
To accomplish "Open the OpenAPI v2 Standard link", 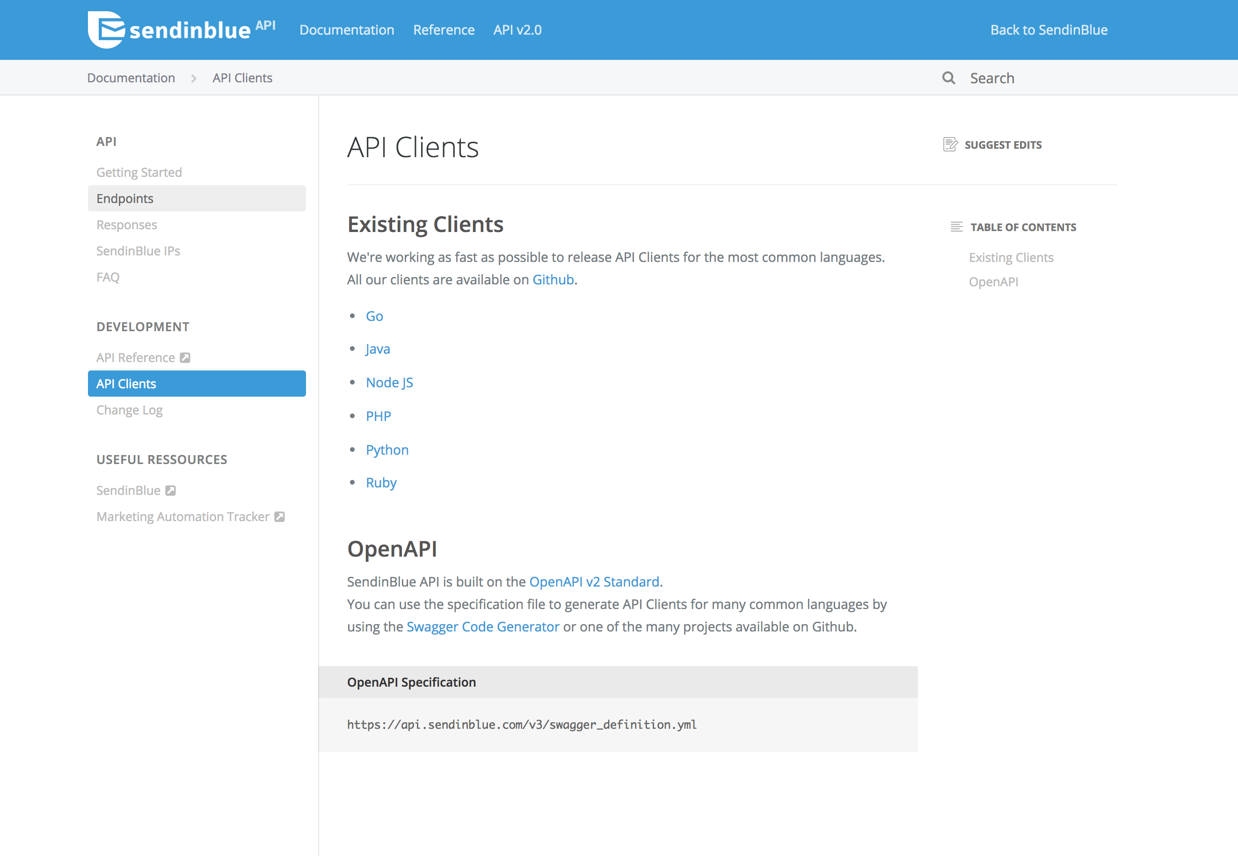I will [x=594, y=581].
